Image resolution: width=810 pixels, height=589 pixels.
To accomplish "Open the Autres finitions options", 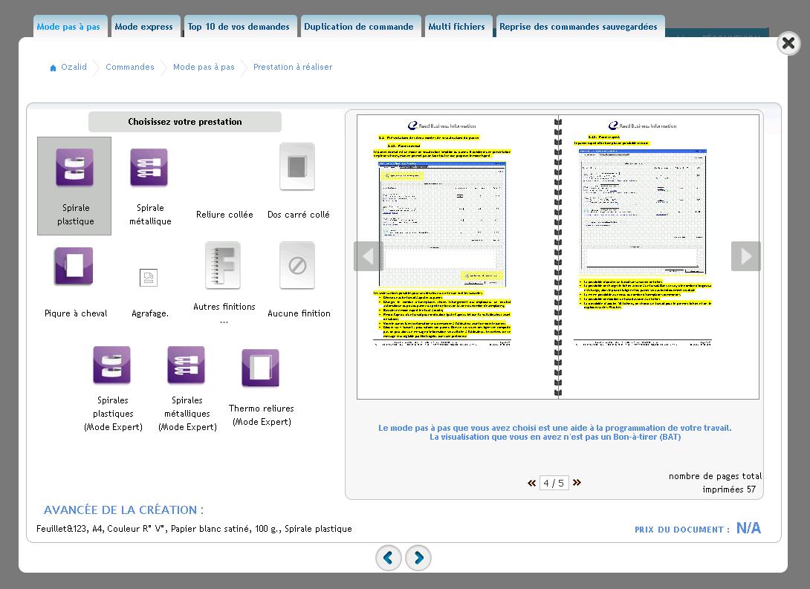I will pyautogui.click(x=224, y=265).
